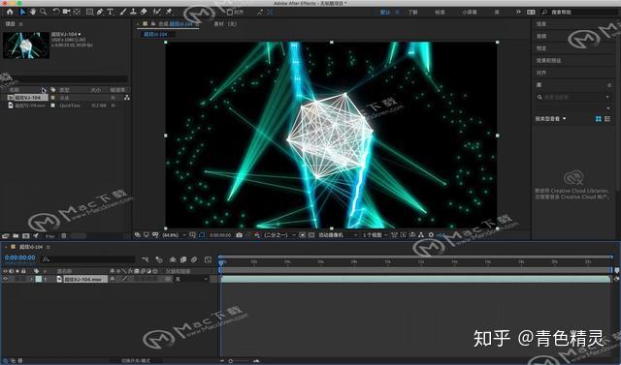Image resolution: width=621 pixels, height=365 pixels.
Task: Click the Home icon in toolbar
Action: [10, 12]
